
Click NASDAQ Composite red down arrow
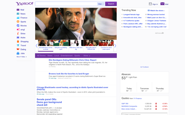click(x=156, y=106)
